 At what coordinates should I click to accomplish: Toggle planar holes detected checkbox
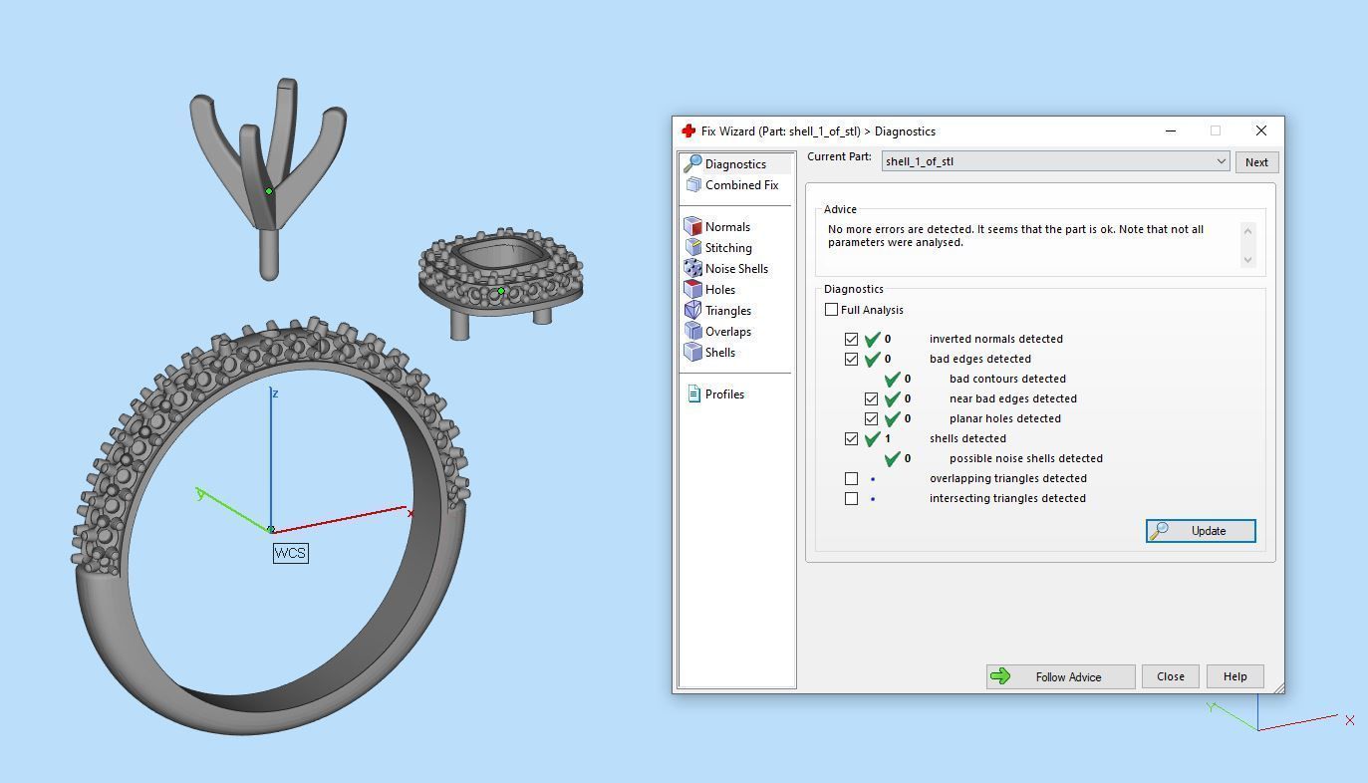tap(871, 418)
